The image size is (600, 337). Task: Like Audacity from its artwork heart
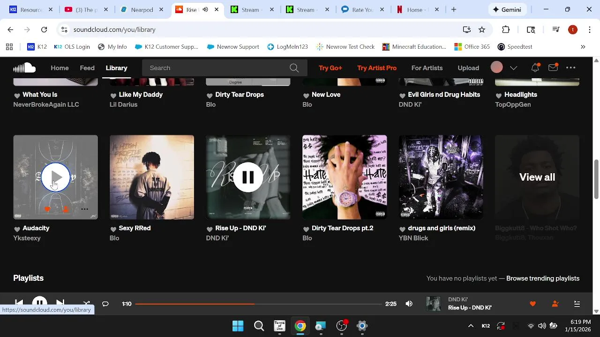[x=47, y=209]
